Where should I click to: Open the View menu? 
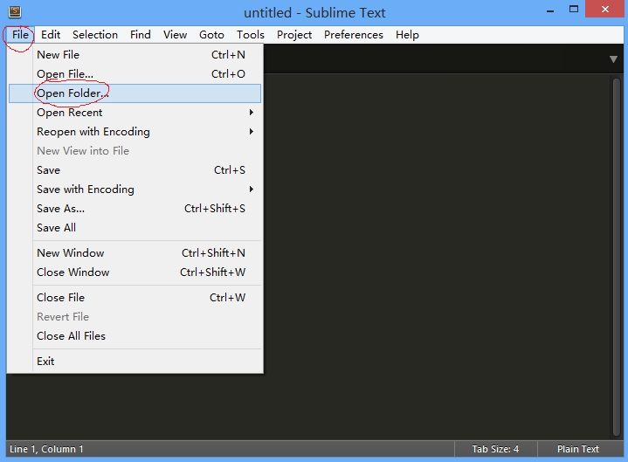coord(175,35)
